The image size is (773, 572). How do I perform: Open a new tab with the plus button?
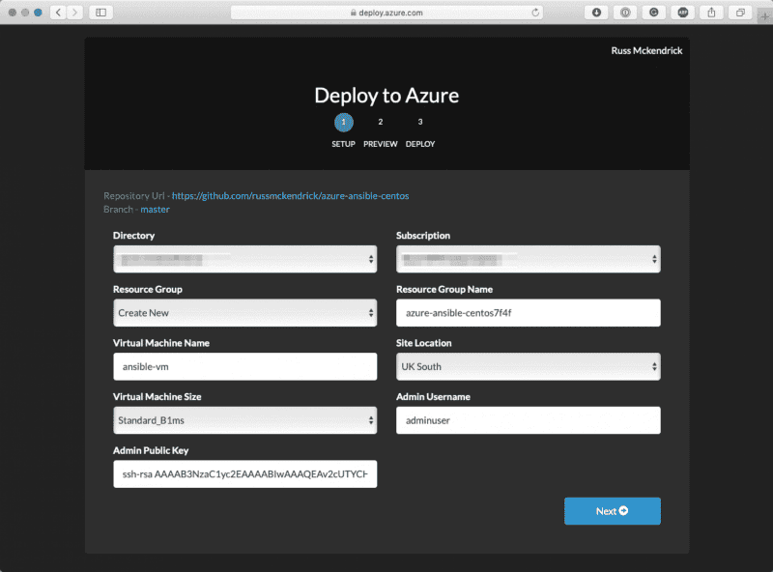pyautogui.click(x=765, y=13)
